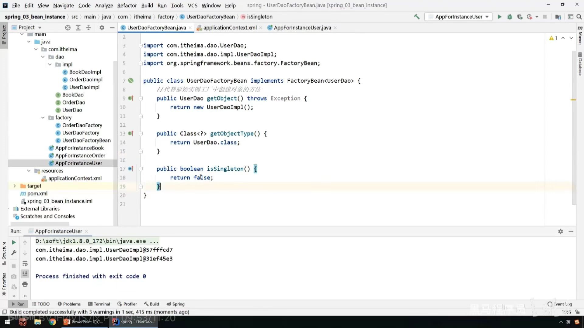
Task: Open the Refactor menu
Action: (127, 5)
